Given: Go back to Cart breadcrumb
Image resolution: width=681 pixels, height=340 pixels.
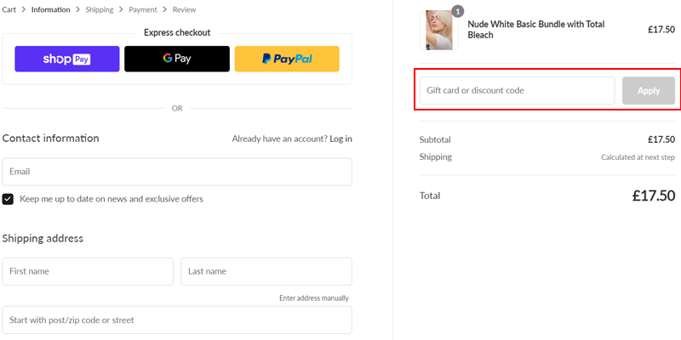Looking at the screenshot, I should [9, 10].
